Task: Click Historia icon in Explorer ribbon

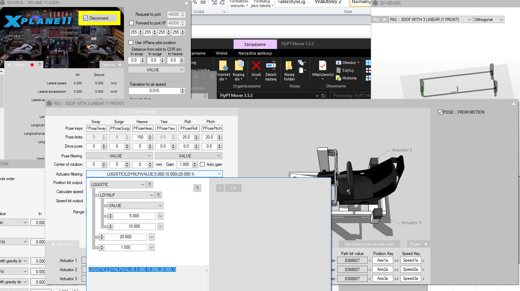Action: (339, 78)
